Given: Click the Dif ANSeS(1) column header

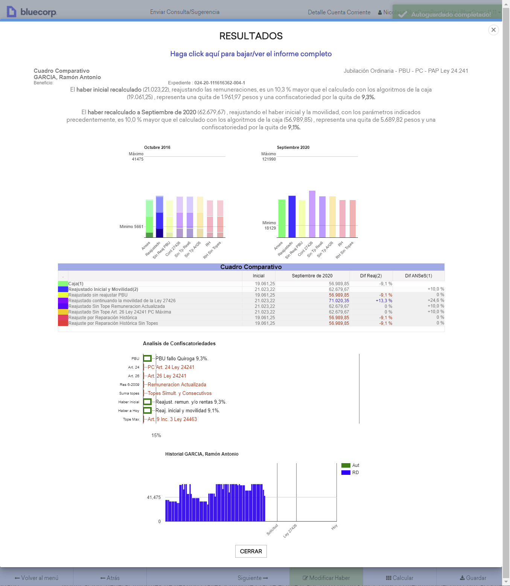Looking at the screenshot, I should tap(419, 276).
